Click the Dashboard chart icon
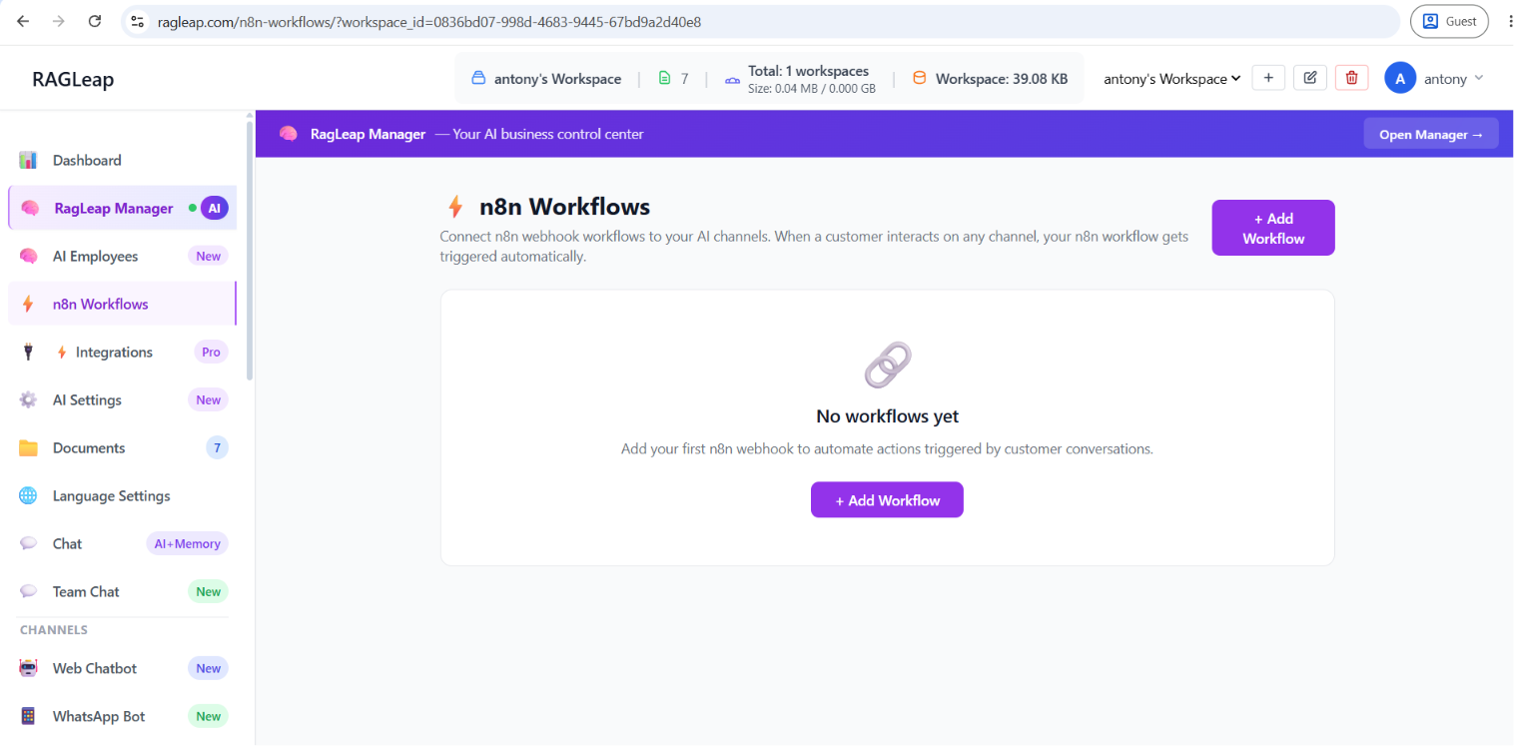1514x746 pixels. [28, 160]
